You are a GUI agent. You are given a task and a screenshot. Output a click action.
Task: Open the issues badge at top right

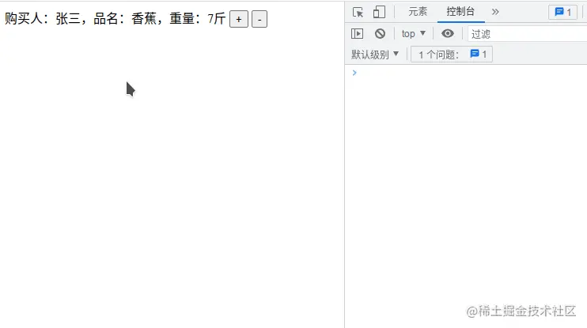[562, 12]
